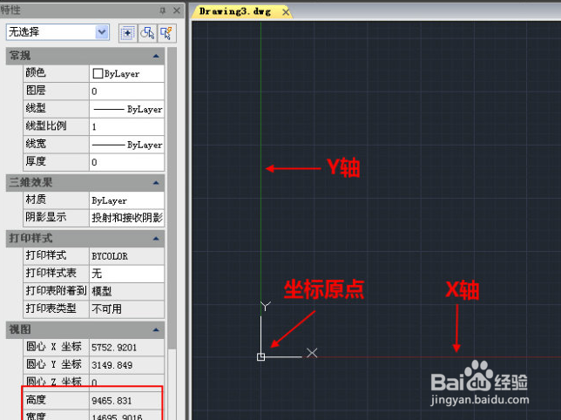
Task: Activate the Select Objects icon
Action: (147, 33)
